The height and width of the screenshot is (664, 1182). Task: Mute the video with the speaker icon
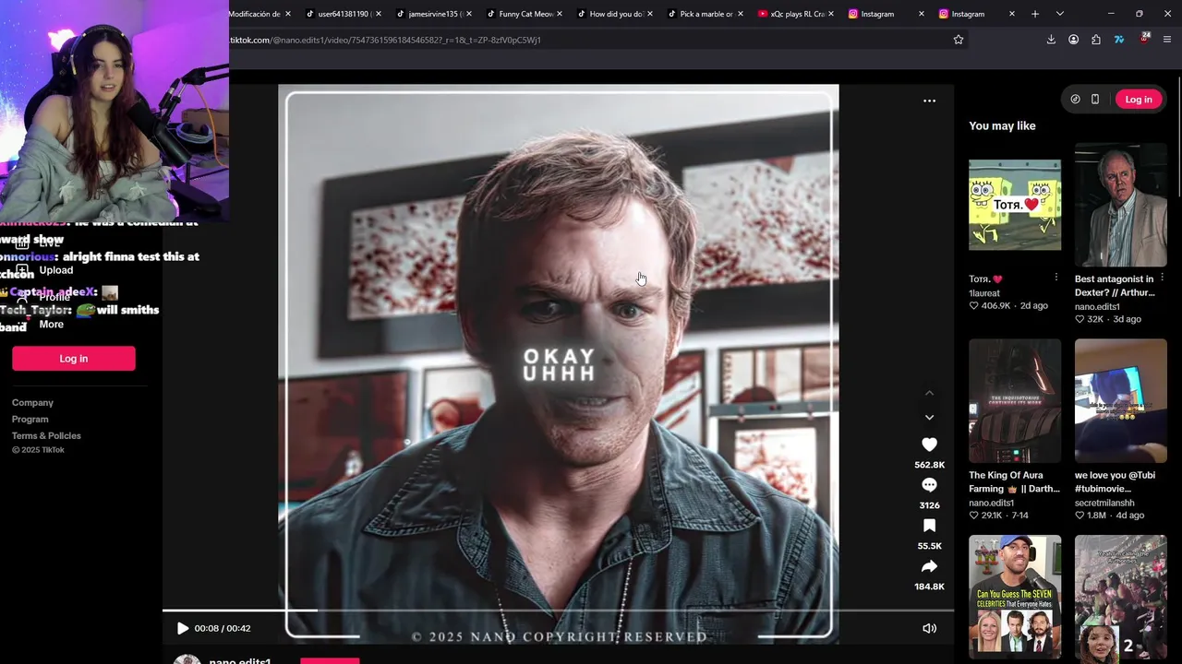pos(929,628)
